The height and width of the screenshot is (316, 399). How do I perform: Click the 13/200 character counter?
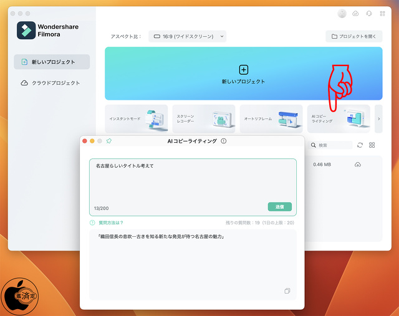coord(101,208)
